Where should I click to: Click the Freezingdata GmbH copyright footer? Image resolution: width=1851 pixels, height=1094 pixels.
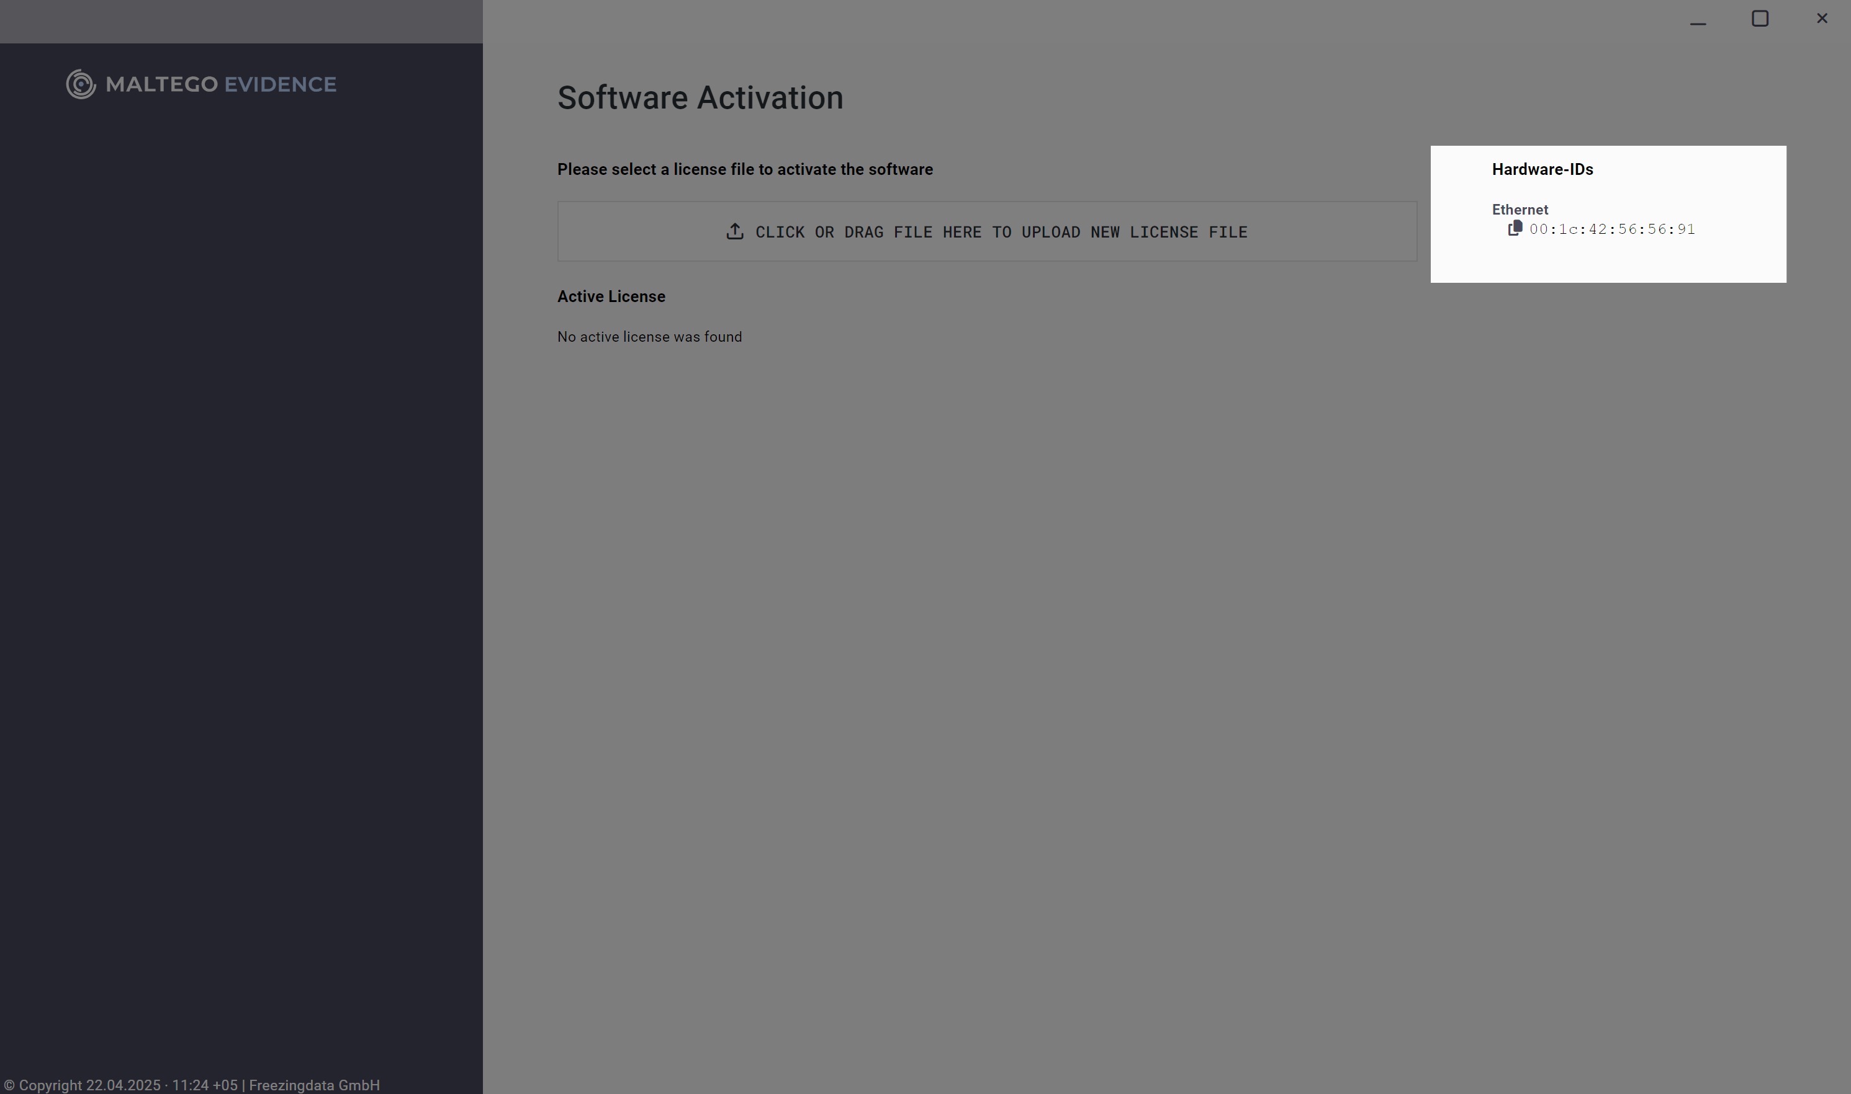click(x=313, y=1085)
